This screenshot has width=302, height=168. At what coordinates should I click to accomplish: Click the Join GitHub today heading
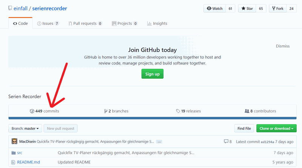[153, 50]
